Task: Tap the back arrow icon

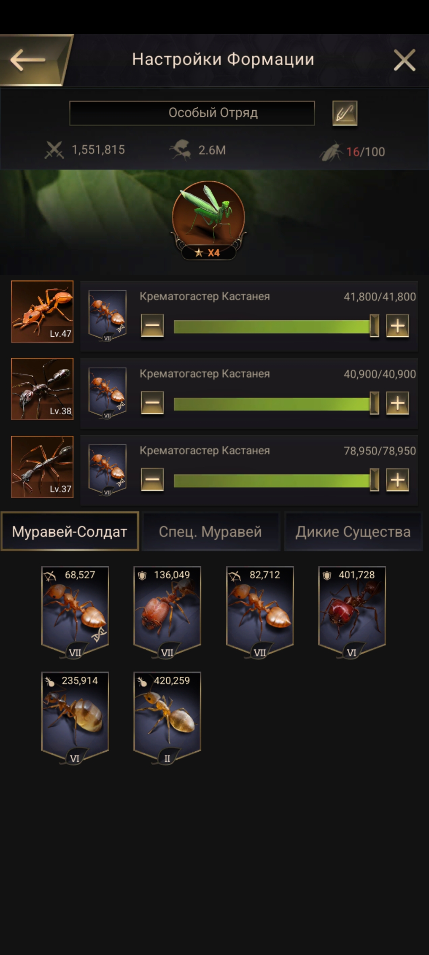Action: click(28, 60)
